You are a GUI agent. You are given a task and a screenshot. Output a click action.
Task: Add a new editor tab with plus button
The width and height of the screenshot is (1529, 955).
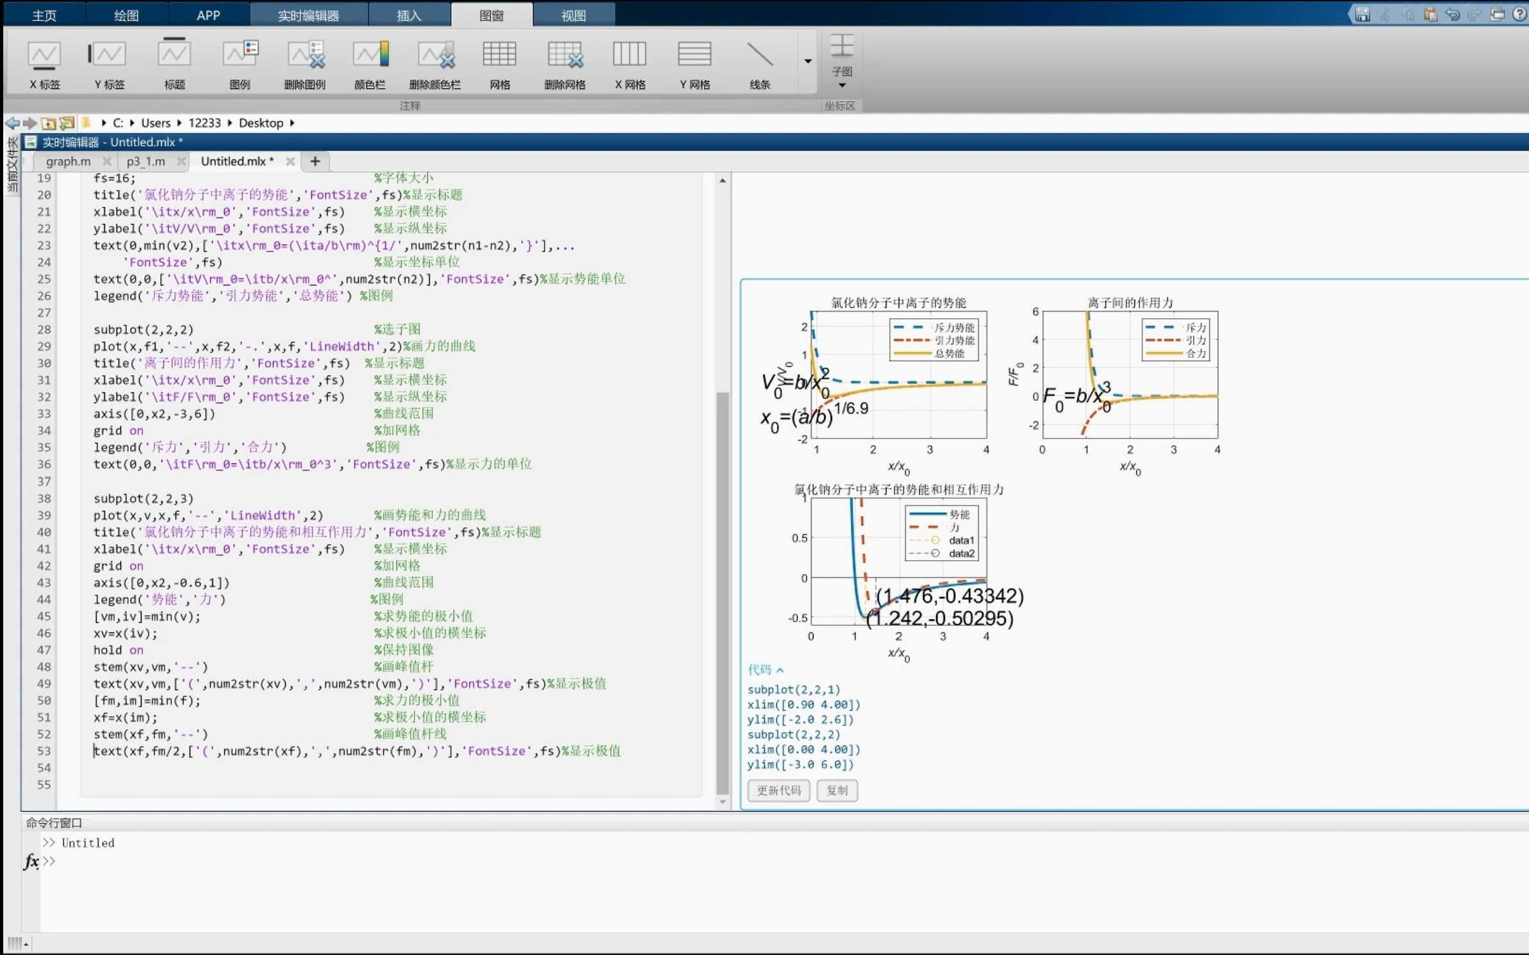(315, 161)
